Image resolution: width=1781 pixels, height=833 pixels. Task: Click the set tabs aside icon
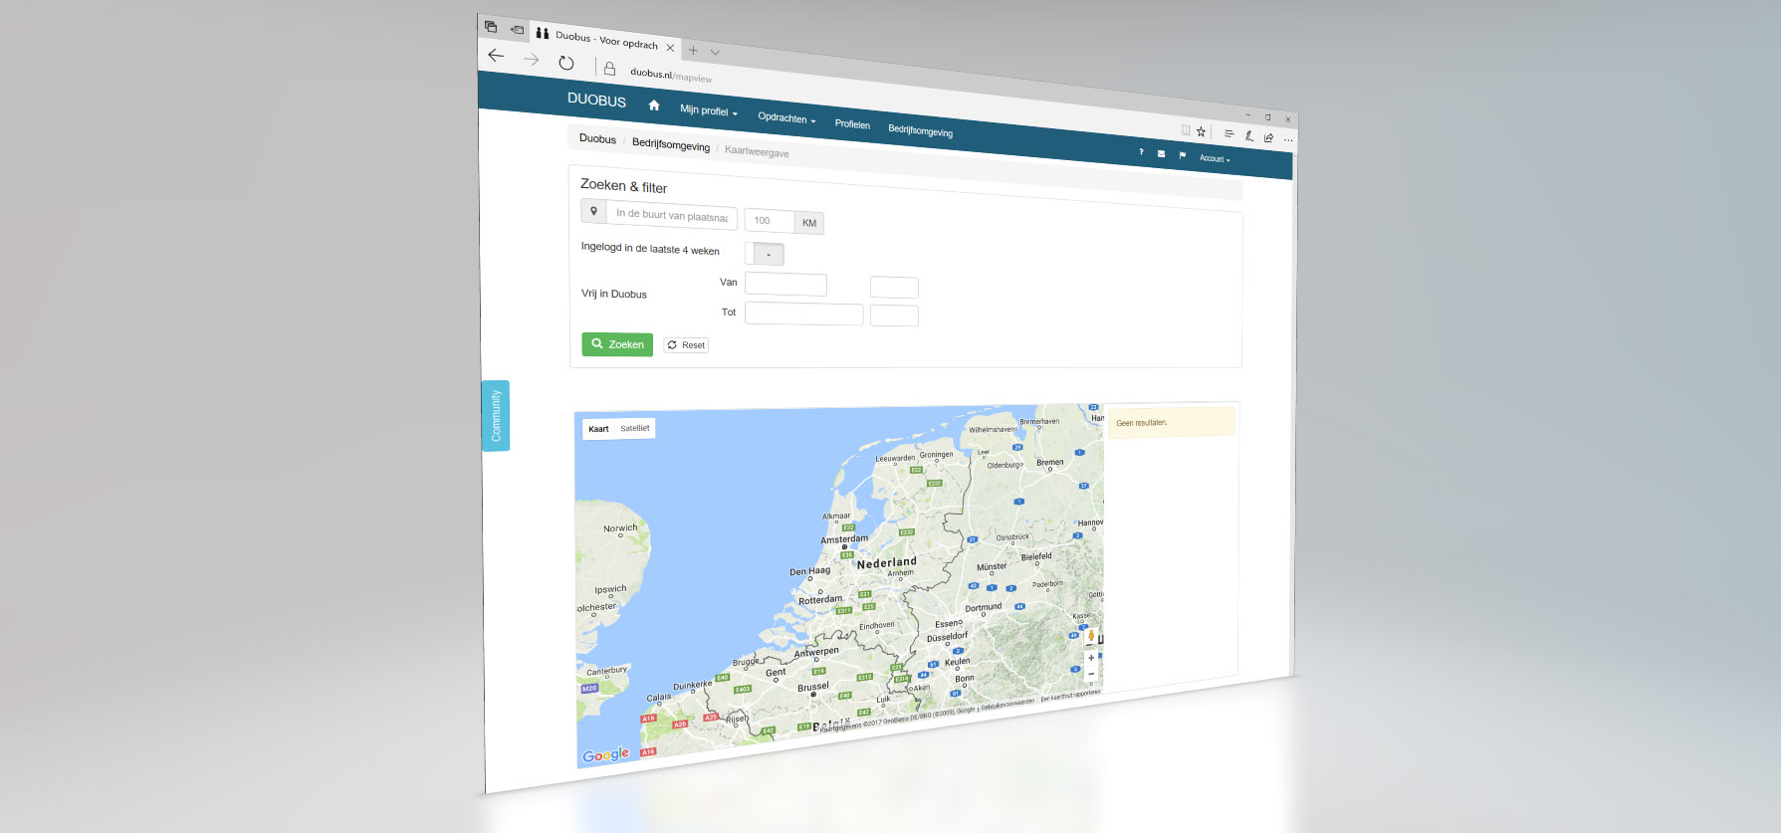click(517, 30)
